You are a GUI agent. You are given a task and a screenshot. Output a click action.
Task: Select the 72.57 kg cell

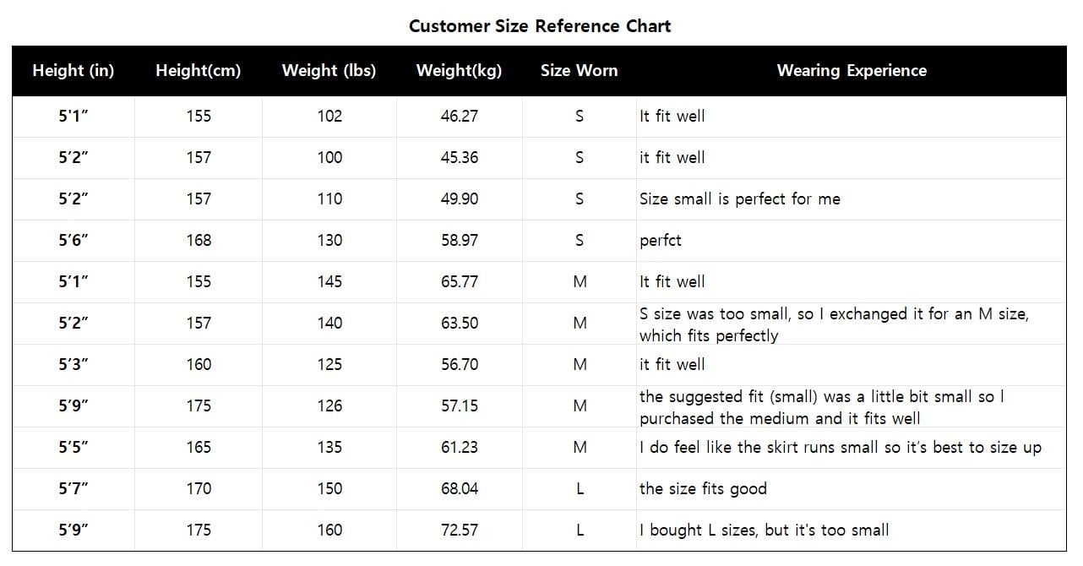(459, 530)
